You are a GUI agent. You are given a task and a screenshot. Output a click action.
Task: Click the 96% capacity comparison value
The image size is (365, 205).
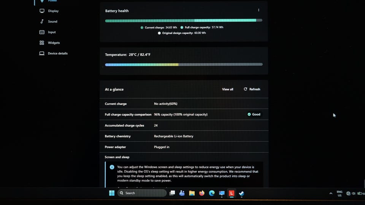[x=181, y=114]
